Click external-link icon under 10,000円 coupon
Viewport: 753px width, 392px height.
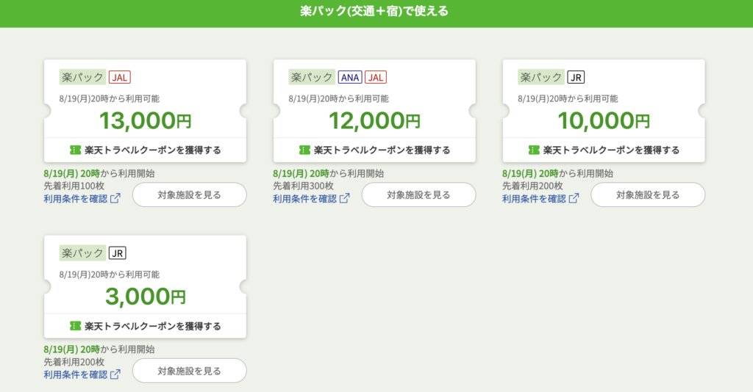pos(574,198)
